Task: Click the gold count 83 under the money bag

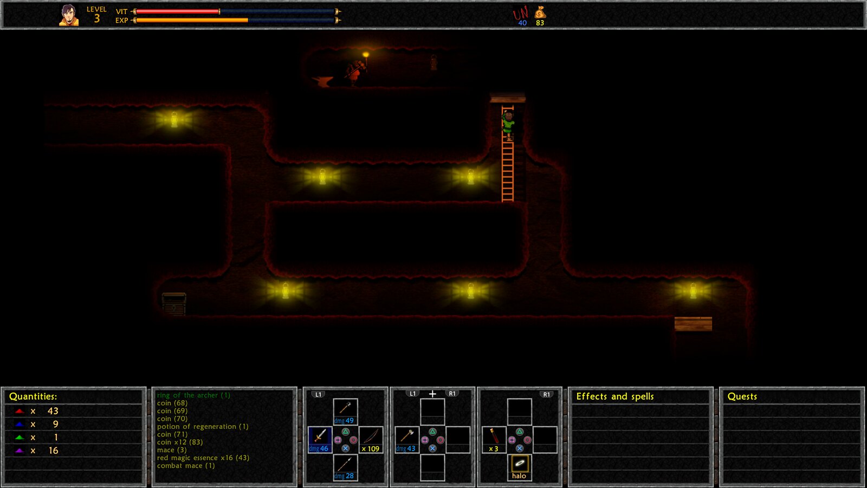Action: click(x=540, y=23)
